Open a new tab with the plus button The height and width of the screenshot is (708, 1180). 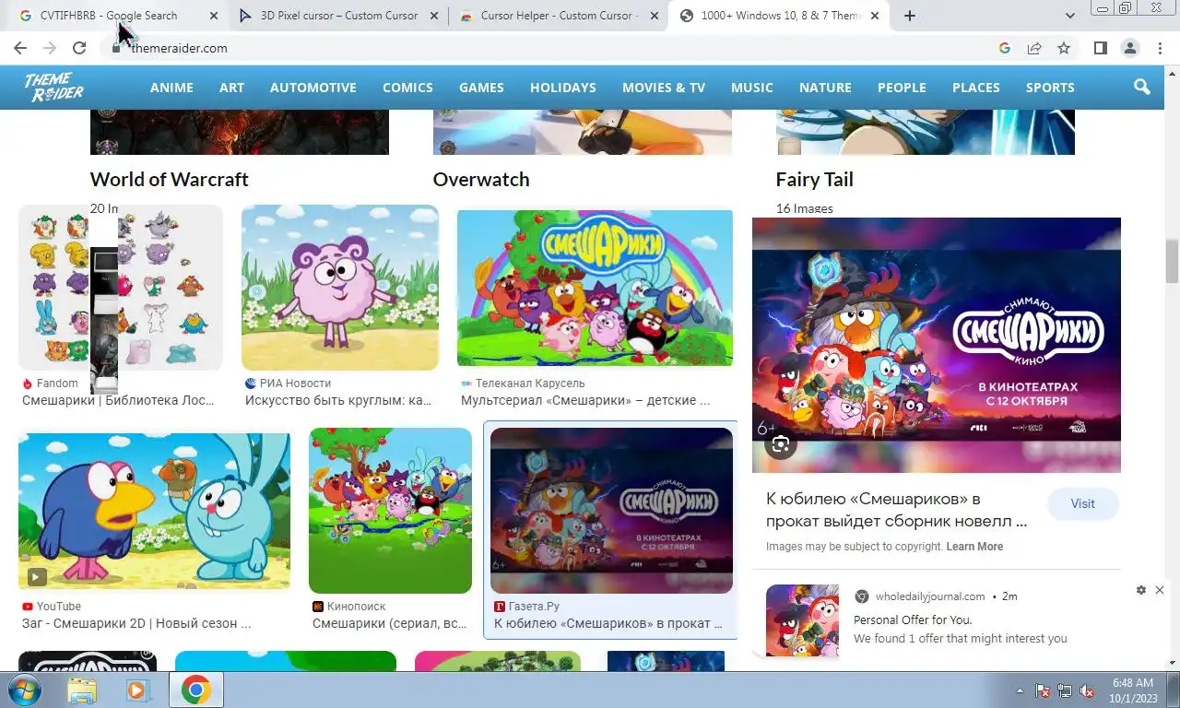910,16
